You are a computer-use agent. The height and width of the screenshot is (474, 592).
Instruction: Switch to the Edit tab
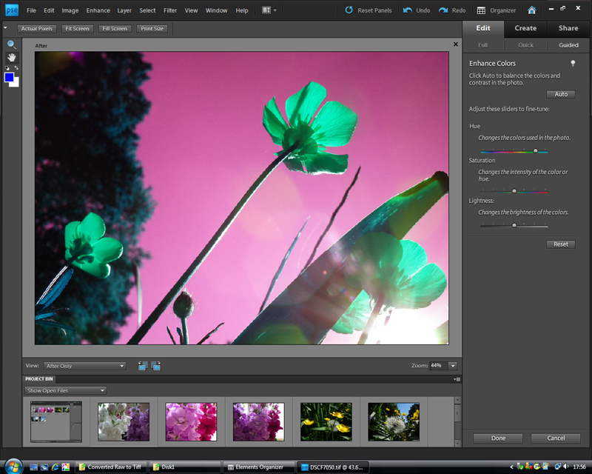(483, 28)
